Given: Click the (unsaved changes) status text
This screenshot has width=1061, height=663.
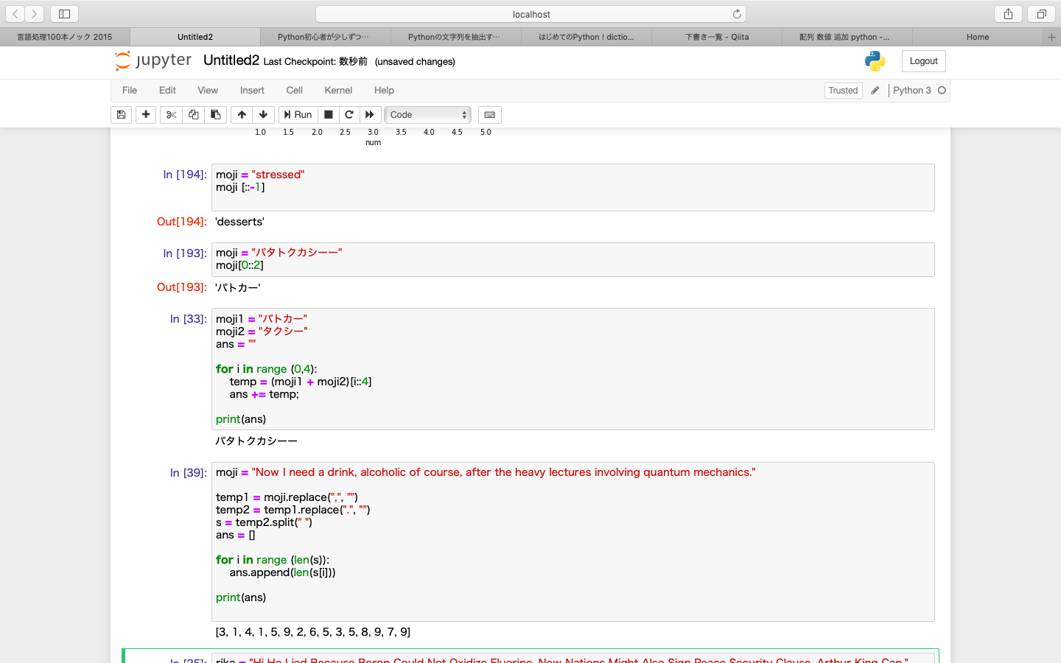Looking at the screenshot, I should click(x=415, y=62).
